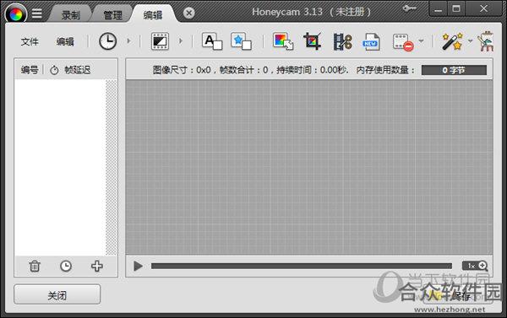Maximize the Honeycam window
Screen dimensions: 507x318
(x=456, y=9)
